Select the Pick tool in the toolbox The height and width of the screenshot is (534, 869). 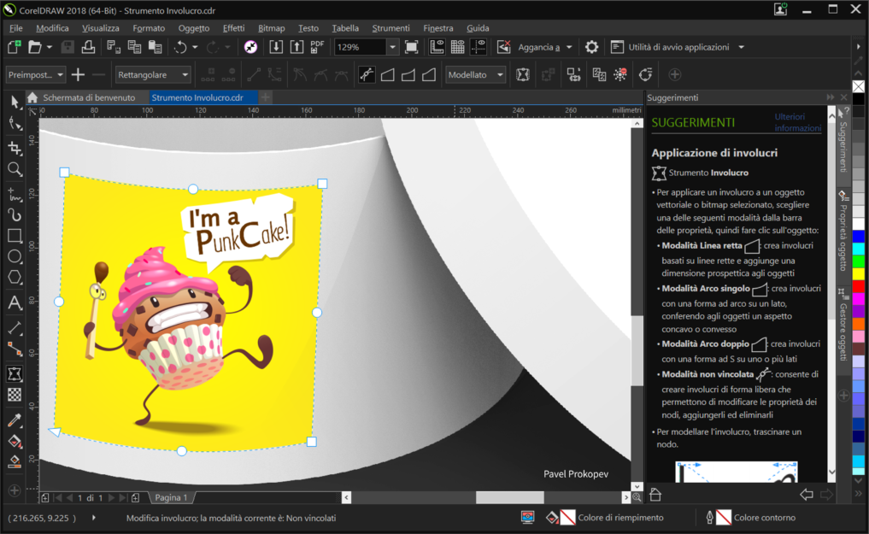tap(13, 103)
